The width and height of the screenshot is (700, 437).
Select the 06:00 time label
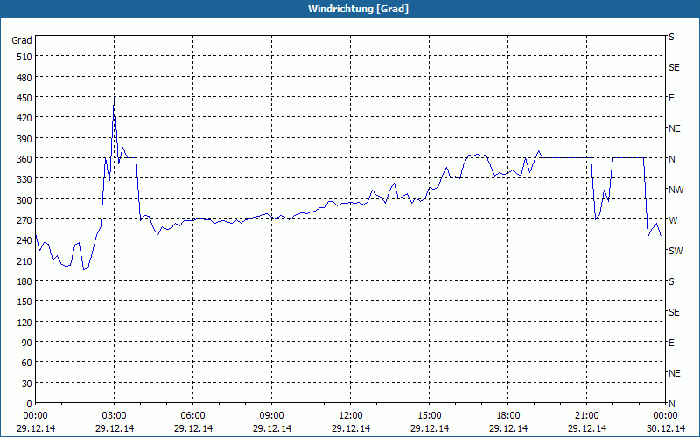click(192, 416)
